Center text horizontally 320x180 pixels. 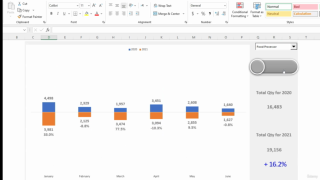[117, 13]
